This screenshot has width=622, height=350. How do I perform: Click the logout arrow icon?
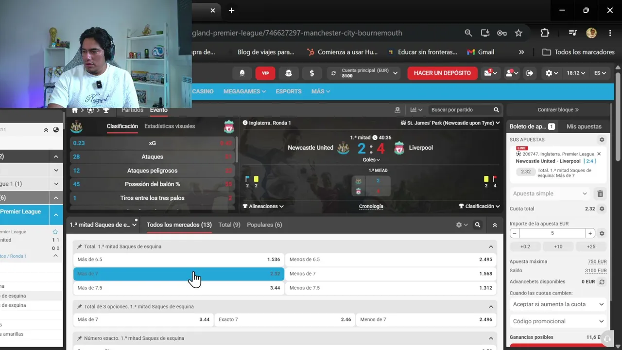tap(530, 73)
